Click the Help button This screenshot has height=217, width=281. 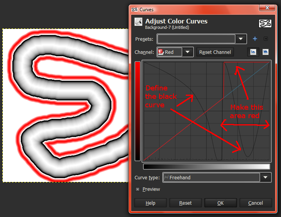[x=150, y=203]
